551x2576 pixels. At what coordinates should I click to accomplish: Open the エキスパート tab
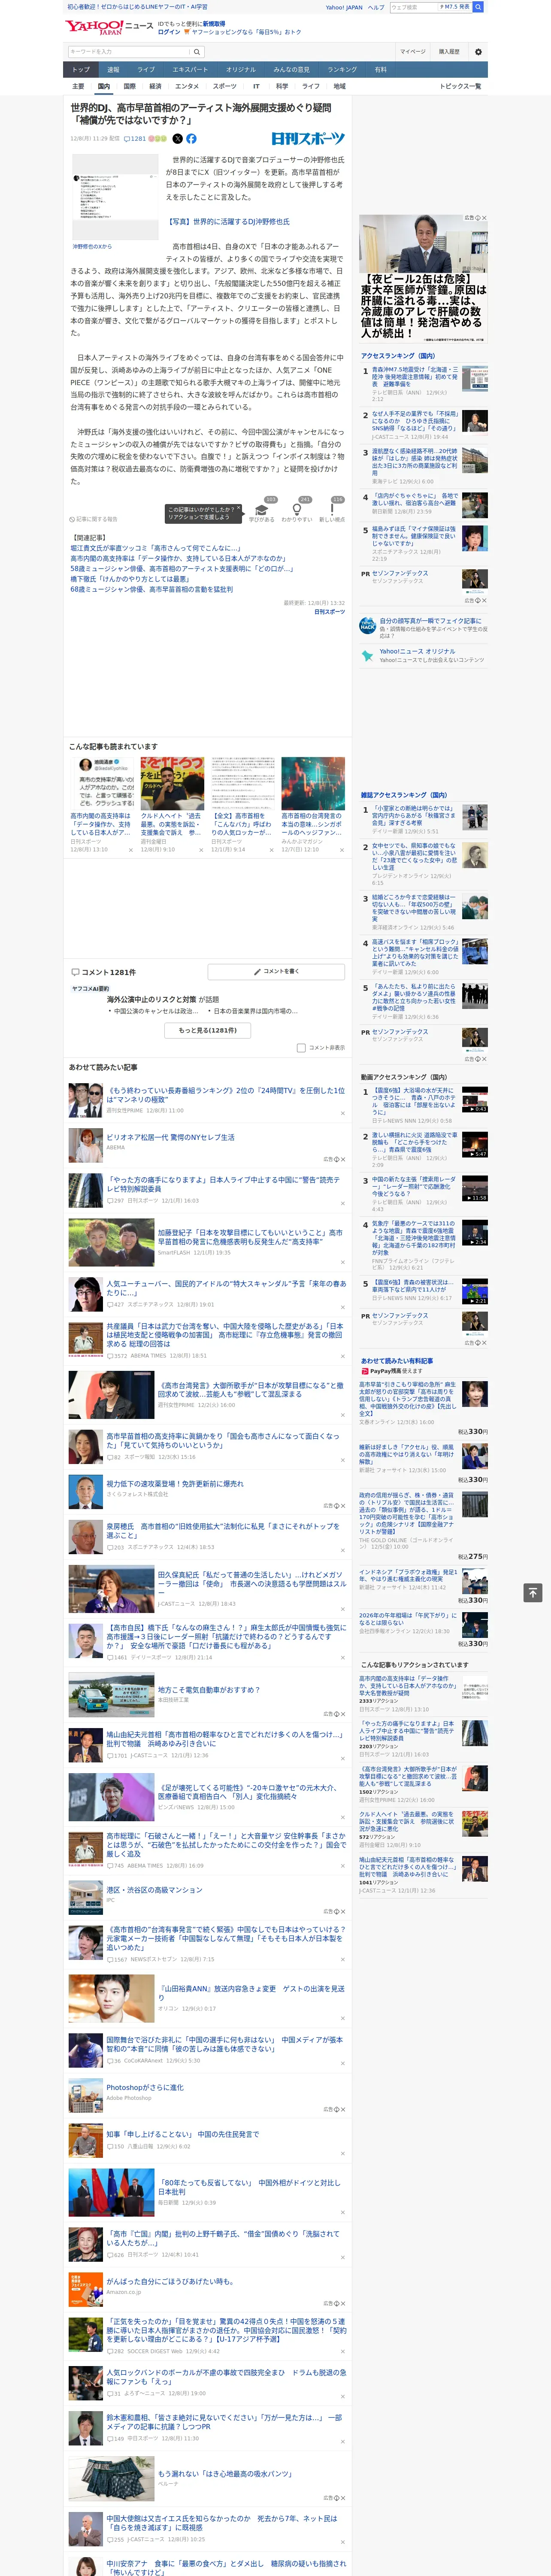point(190,70)
